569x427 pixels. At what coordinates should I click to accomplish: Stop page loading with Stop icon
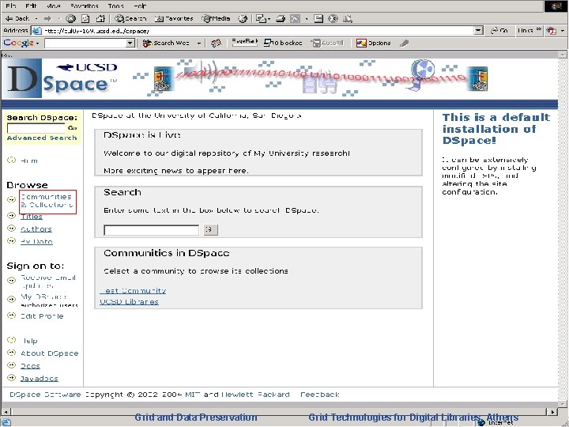point(71,18)
